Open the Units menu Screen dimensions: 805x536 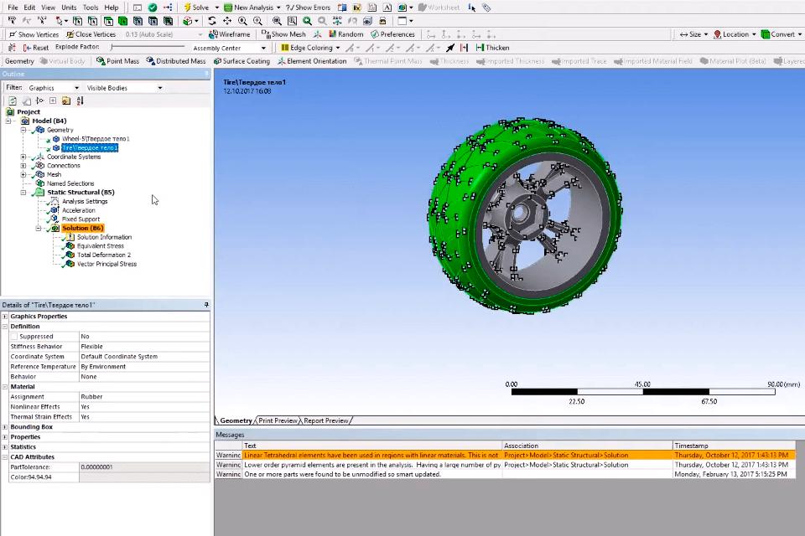69,8
